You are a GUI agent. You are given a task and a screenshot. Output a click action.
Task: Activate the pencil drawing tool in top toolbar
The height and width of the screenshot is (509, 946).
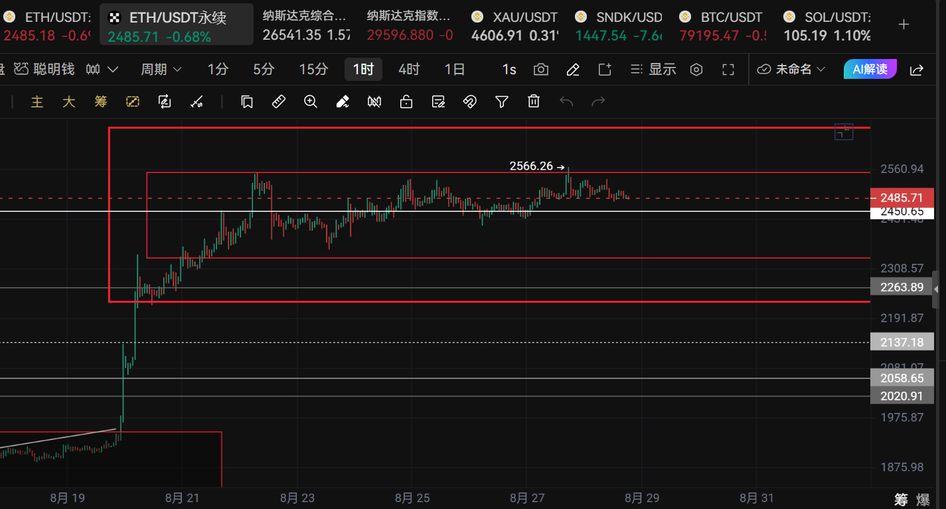573,69
